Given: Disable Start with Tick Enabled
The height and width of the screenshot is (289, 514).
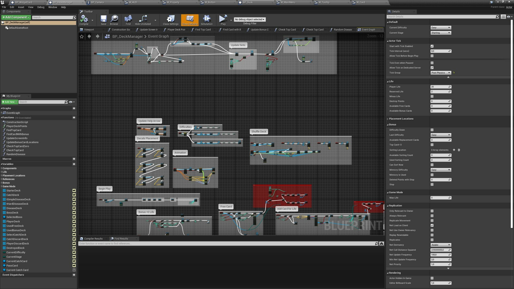Looking at the screenshot, I should coord(432,46).
